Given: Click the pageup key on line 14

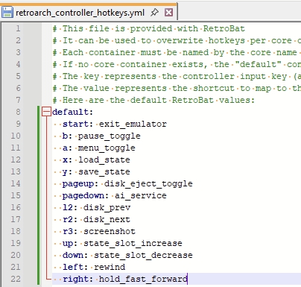Looking at the screenshot, I should point(78,184).
